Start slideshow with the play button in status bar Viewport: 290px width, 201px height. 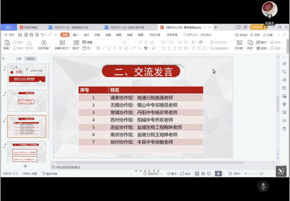(218, 174)
